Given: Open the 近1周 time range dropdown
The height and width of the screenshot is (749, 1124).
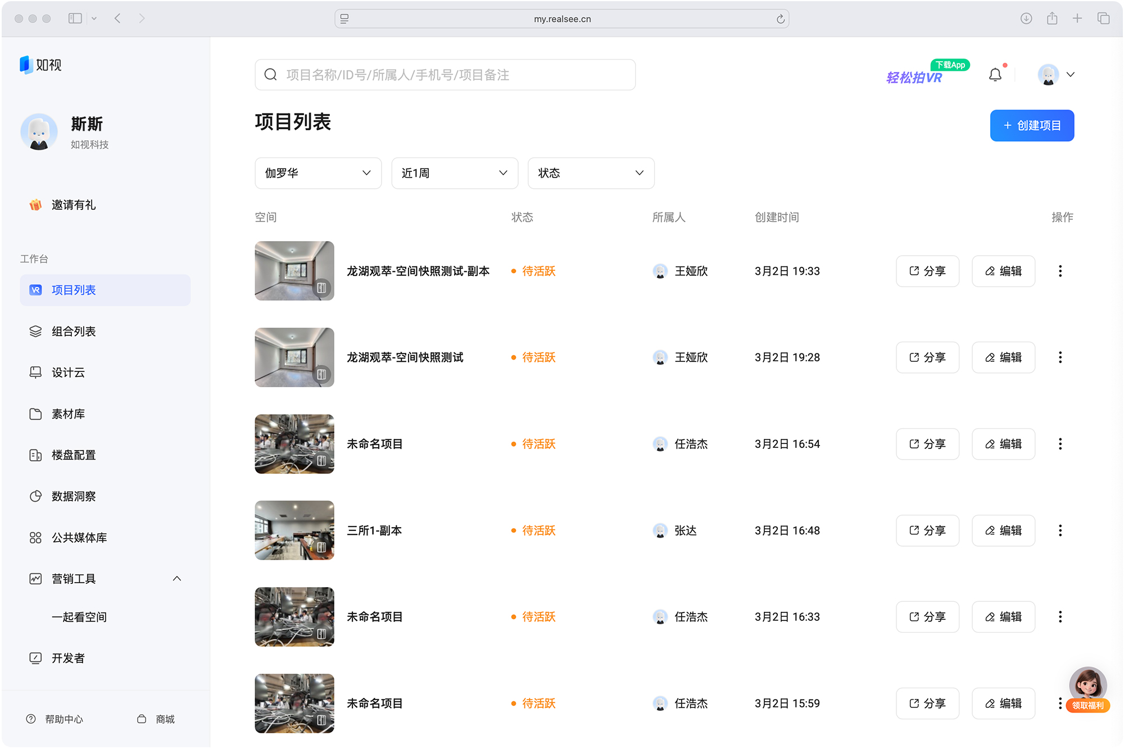Looking at the screenshot, I should (x=454, y=173).
